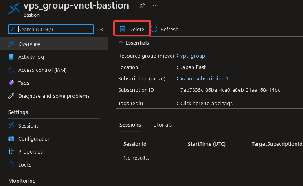Click the Refresh button

click(x=165, y=29)
